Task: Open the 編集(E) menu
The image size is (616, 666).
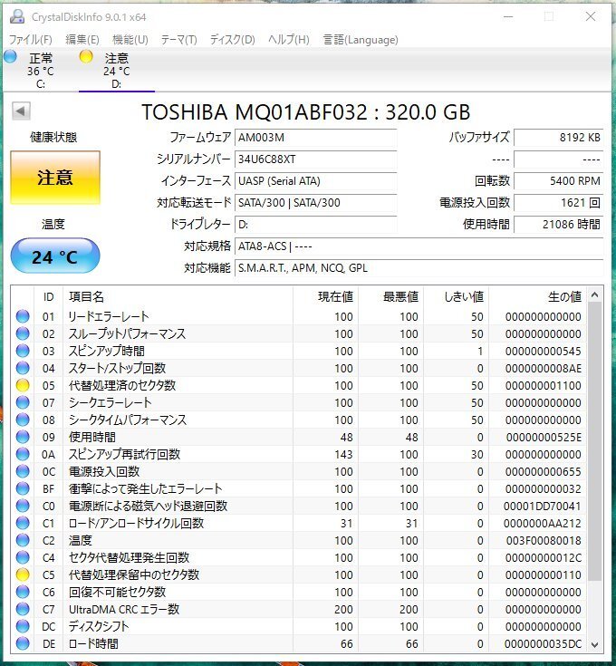Action: click(82, 40)
